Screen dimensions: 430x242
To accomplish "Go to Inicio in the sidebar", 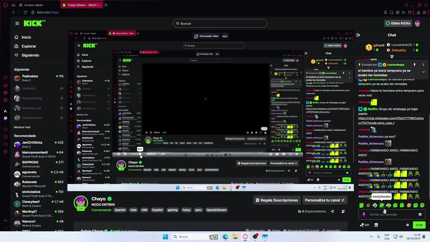I will 26,37.
